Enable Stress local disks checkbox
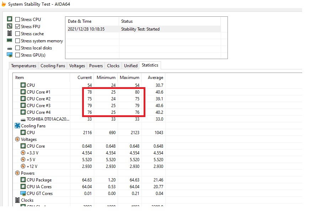332x222 pixels. 18,48
